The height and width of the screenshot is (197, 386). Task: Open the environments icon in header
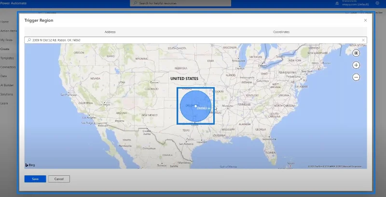tap(337, 3)
